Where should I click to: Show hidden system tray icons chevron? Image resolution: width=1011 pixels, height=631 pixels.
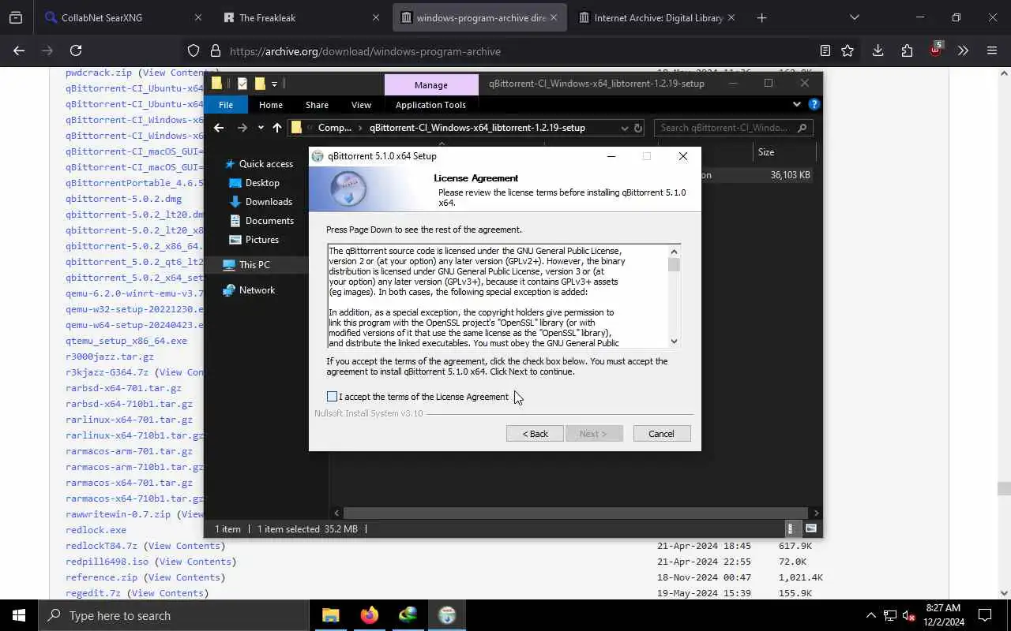coord(871,615)
